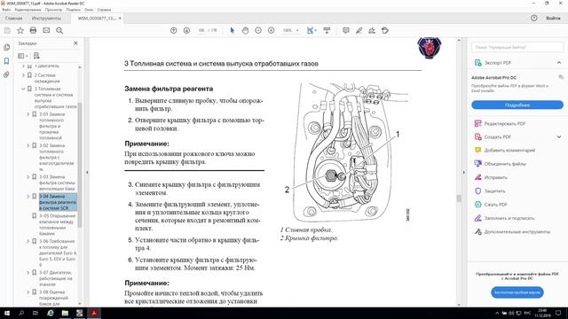
Task: Open the Окно menu
Action: pyautogui.click(x=89, y=10)
